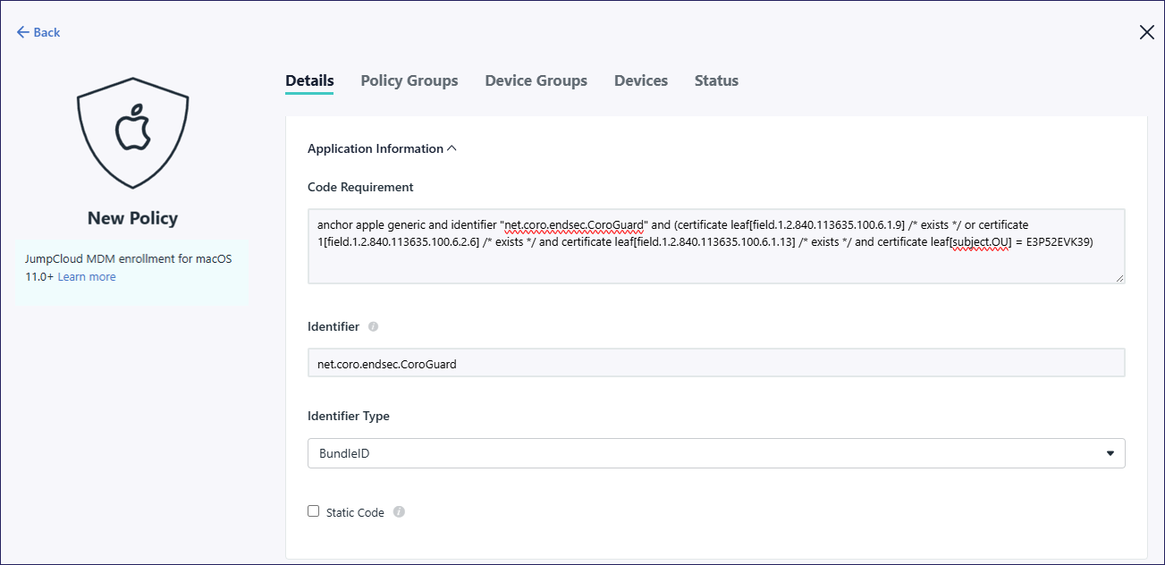Focus the Identifier input field
1165x565 pixels.
(715, 364)
